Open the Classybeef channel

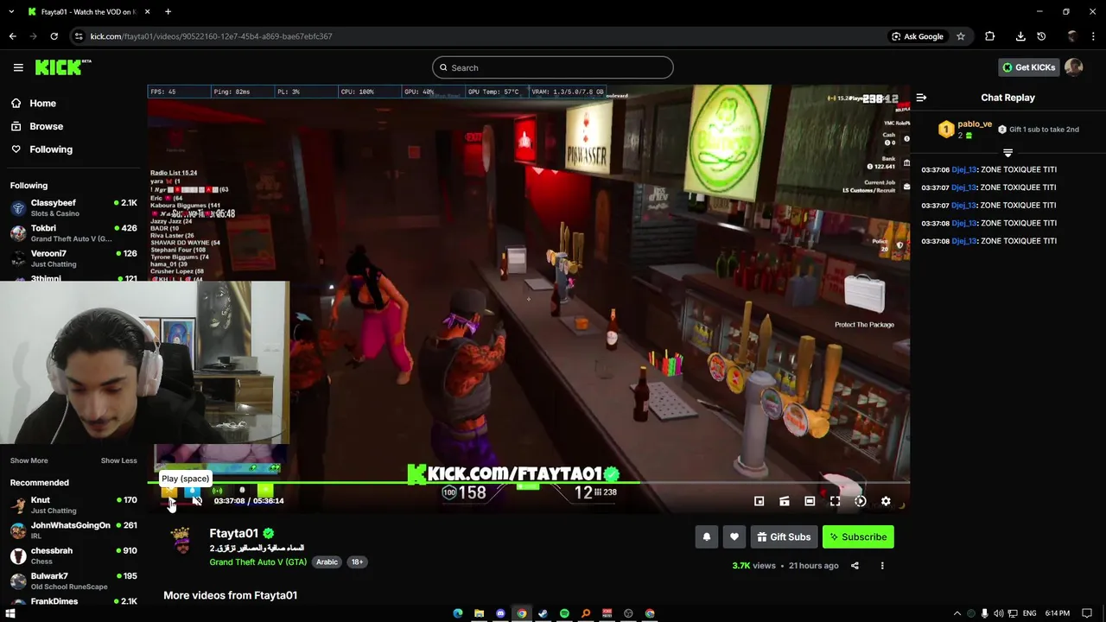(73, 207)
